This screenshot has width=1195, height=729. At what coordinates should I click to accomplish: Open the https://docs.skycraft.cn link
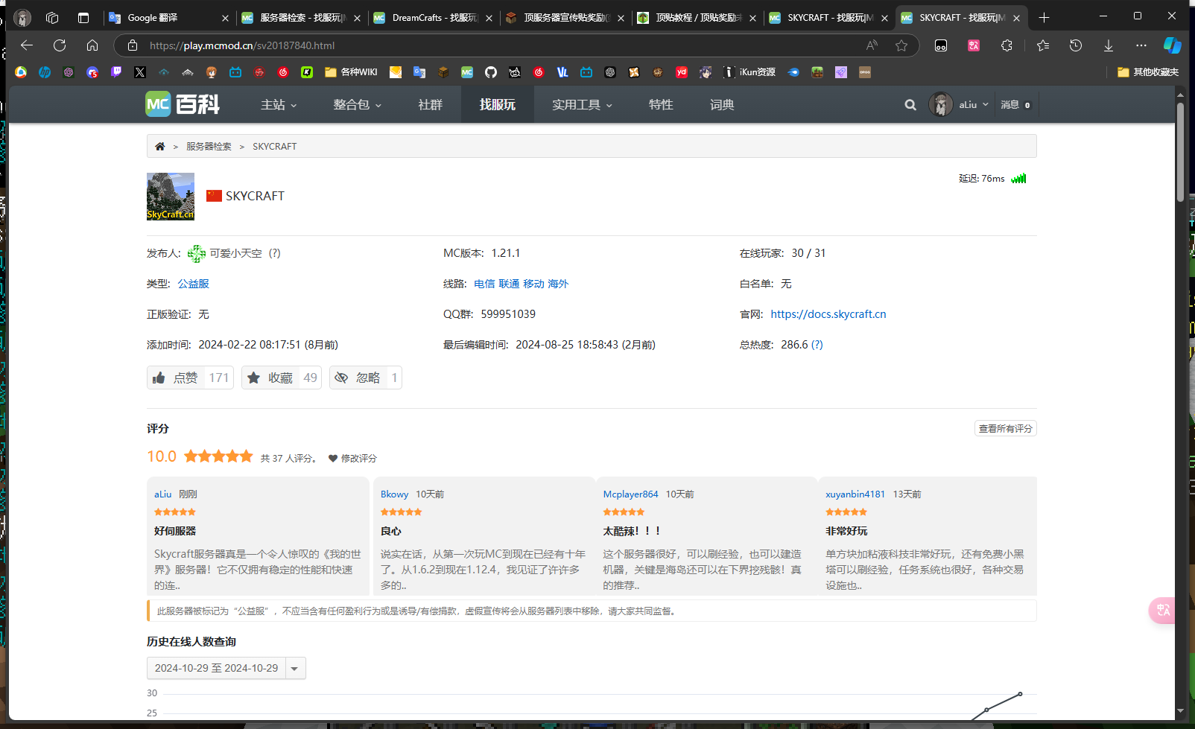[828, 314]
